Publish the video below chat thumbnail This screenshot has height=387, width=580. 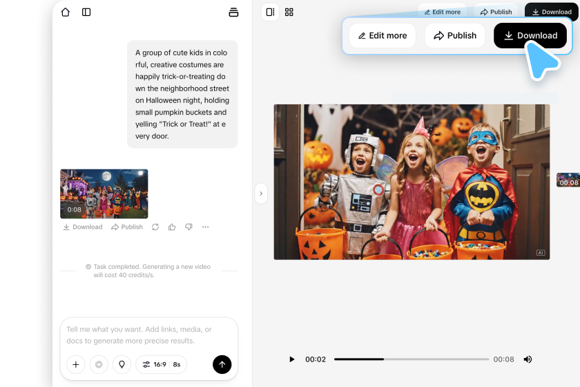(x=127, y=227)
